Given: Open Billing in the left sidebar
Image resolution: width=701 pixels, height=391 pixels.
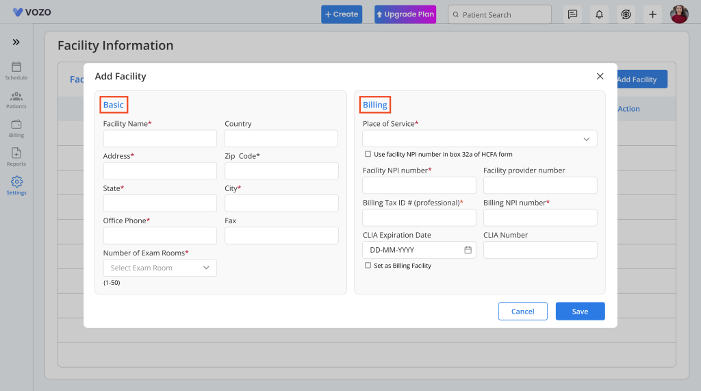Looking at the screenshot, I should click(16, 128).
